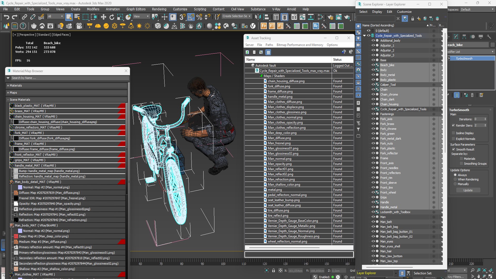The height and width of the screenshot is (279, 496).
Task: Open the Rendering menu
Action: point(159,9)
